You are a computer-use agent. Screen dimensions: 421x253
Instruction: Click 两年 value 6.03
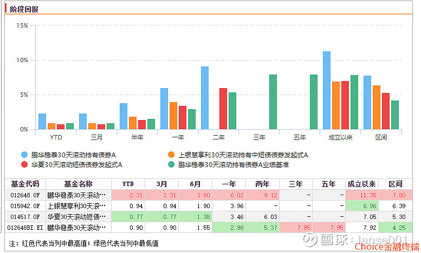[x=270, y=217]
